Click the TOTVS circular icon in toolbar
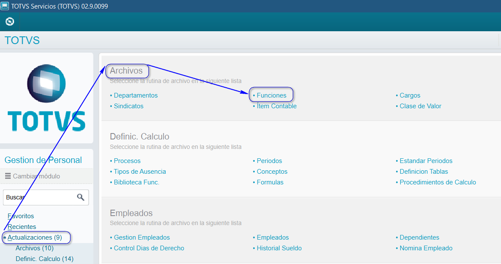Viewport: 501px width, 264px height. tap(9, 21)
